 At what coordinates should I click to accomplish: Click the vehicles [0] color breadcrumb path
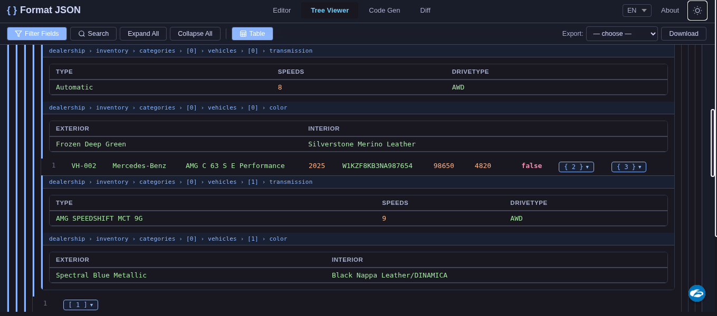(168, 107)
